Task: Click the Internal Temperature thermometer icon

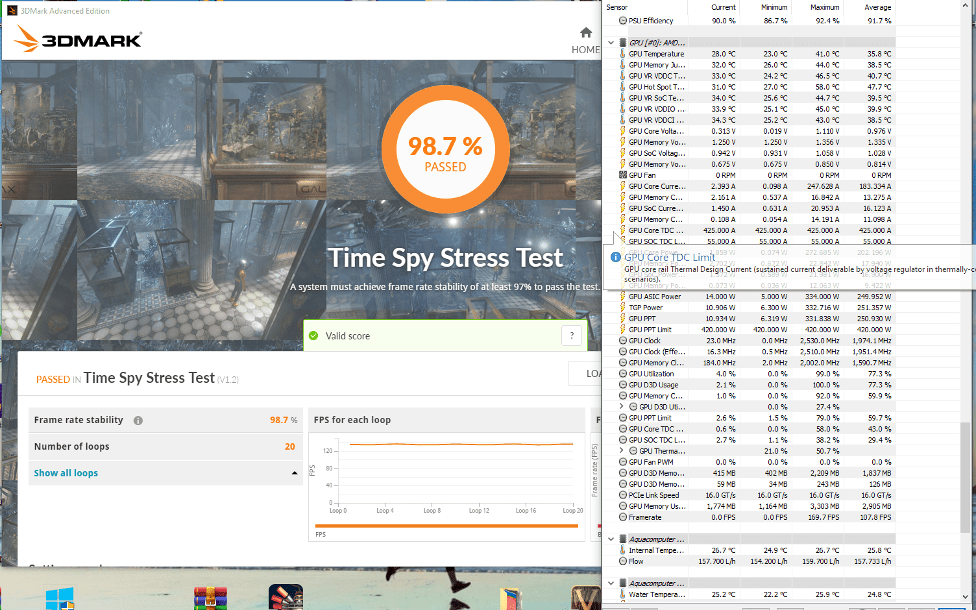Action: pyautogui.click(x=623, y=550)
